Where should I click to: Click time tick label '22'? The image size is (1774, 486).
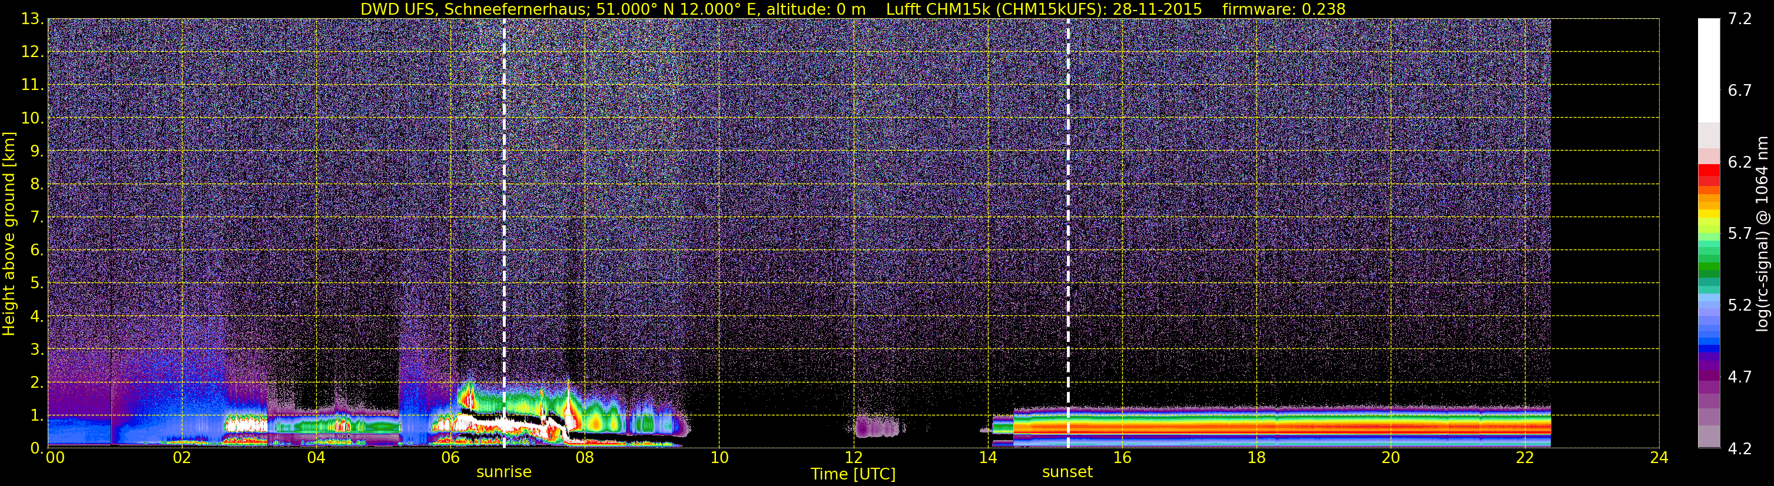click(1525, 458)
